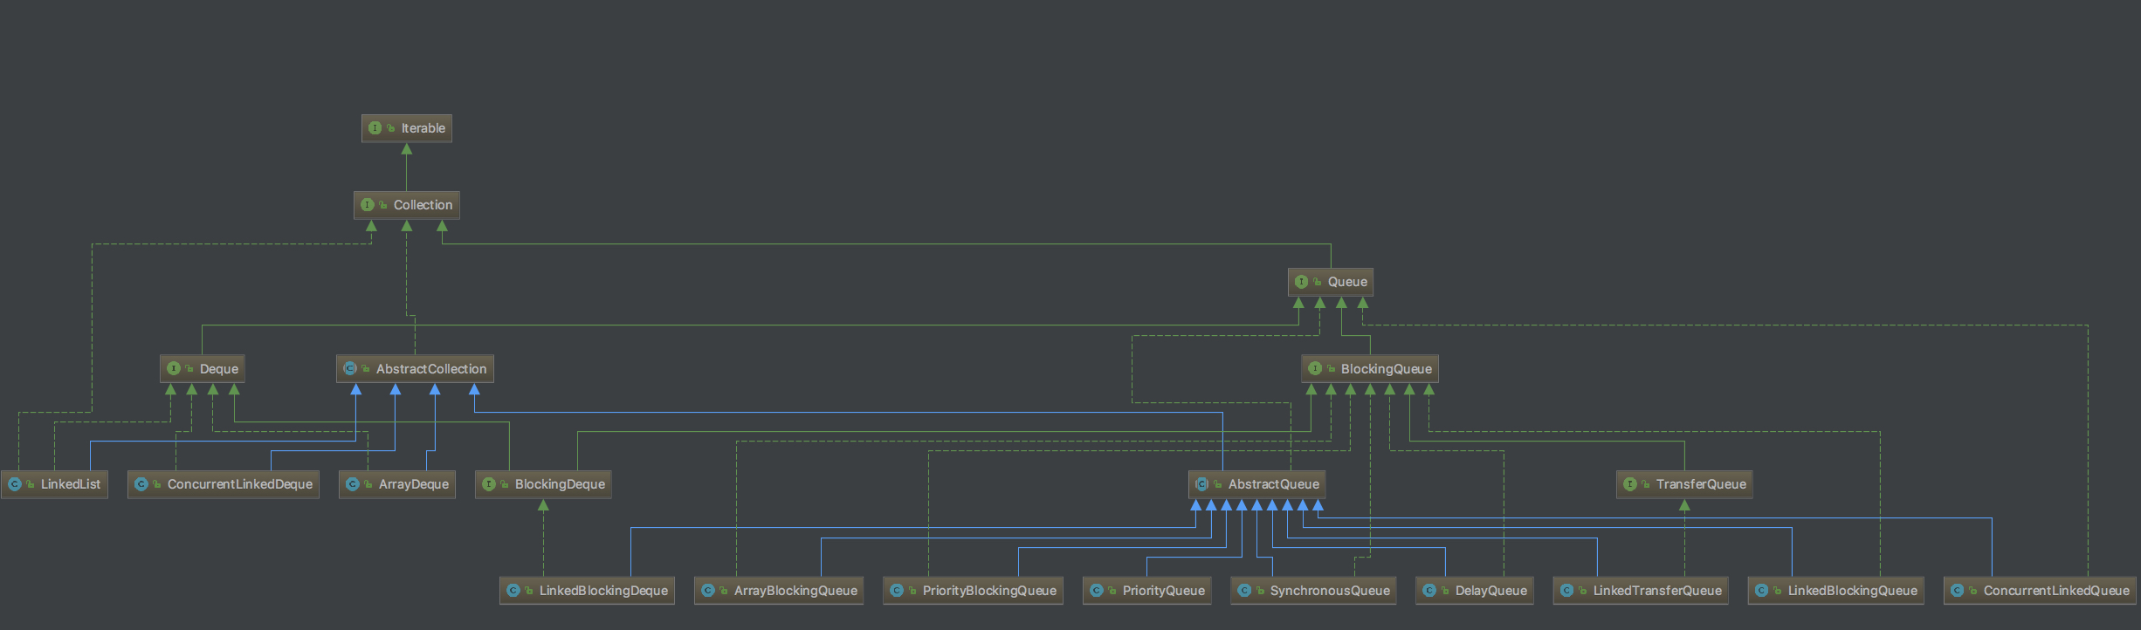The height and width of the screenshot is (630, 2141).
Task: Click the class icon of PriorityBlockingQueue
Action: click(x=896, y=591)
